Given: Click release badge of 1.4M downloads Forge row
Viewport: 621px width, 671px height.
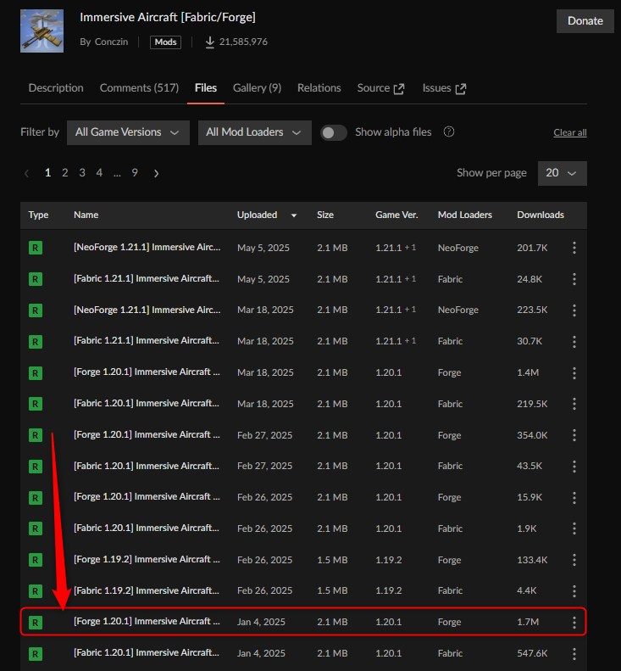Looking at the screenshot, I should 36,373.
